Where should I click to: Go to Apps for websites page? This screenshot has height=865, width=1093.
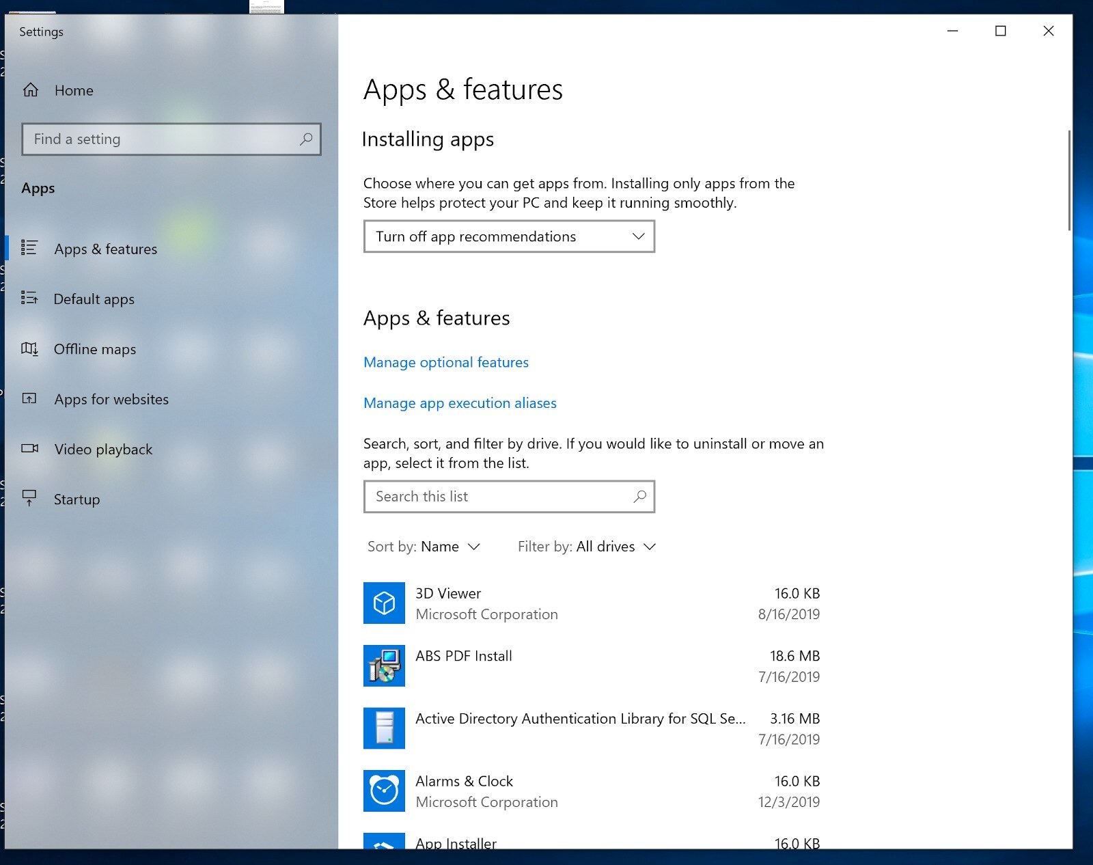(x=111, y=400)
